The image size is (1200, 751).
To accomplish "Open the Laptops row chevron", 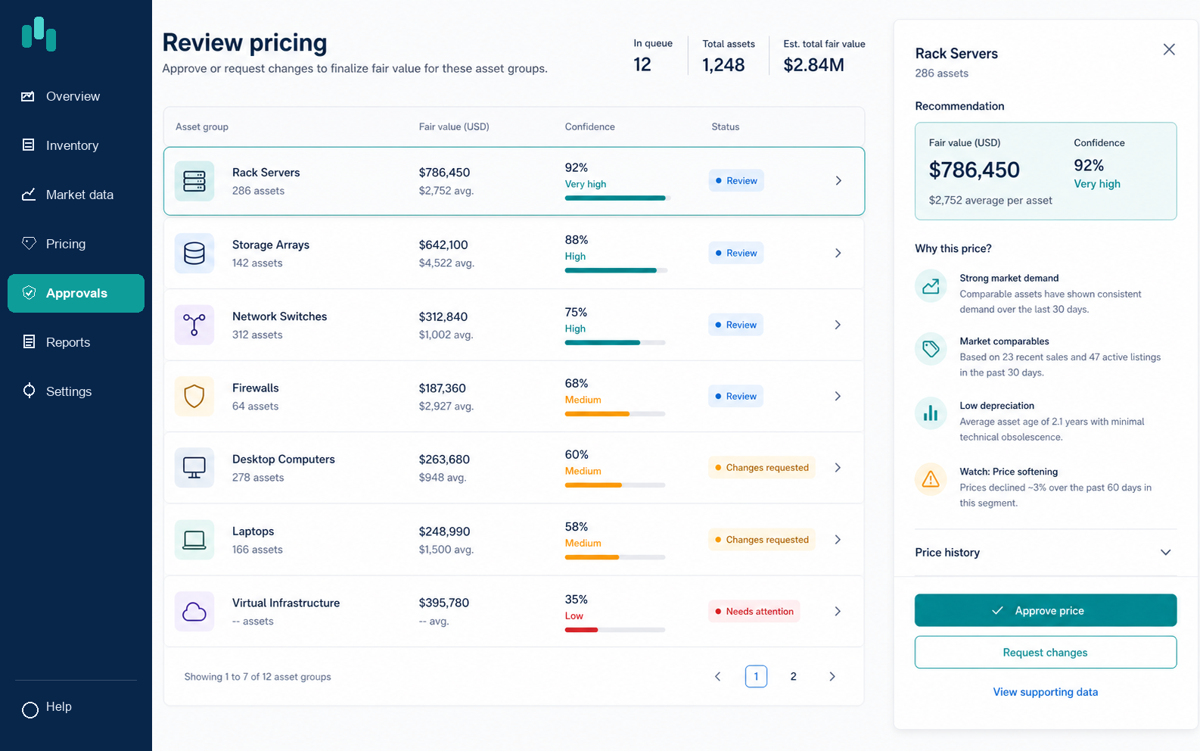I will 838,540.
